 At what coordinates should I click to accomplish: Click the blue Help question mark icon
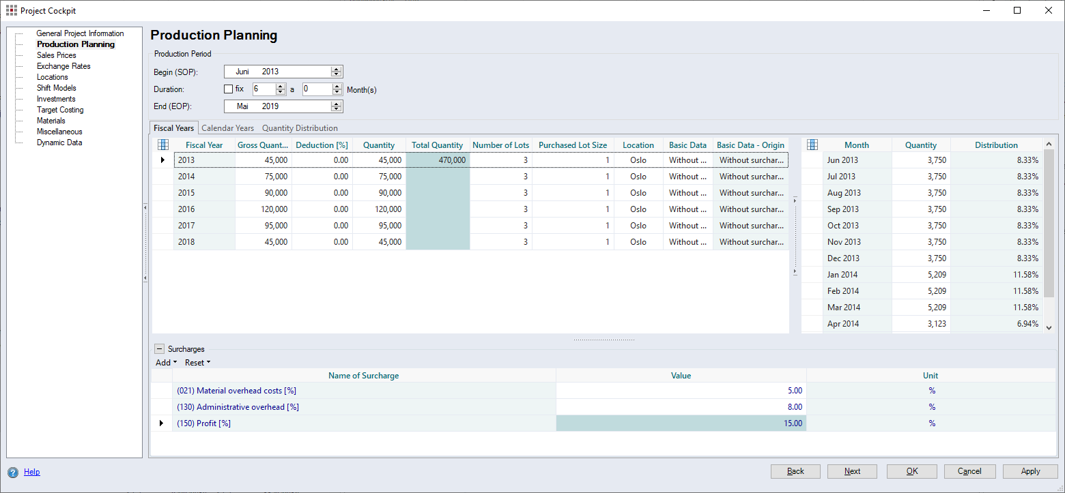click(13, 472)
